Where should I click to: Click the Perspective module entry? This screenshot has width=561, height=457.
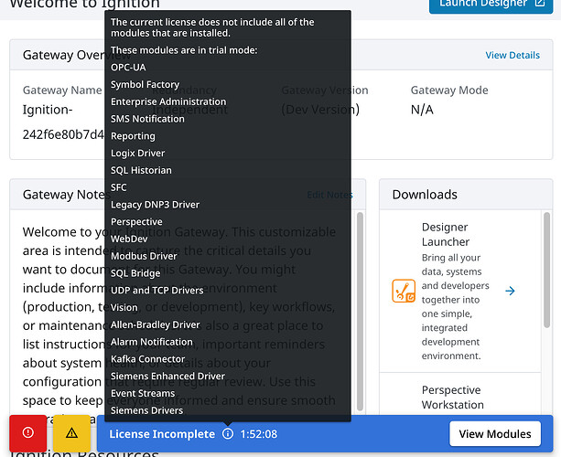(136, 222)
